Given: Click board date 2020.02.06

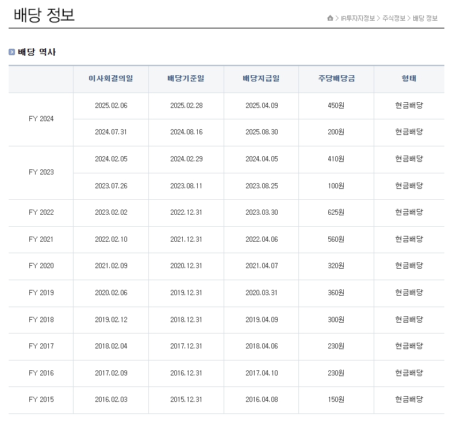Looking at the screenshot, I should point(111,293).
